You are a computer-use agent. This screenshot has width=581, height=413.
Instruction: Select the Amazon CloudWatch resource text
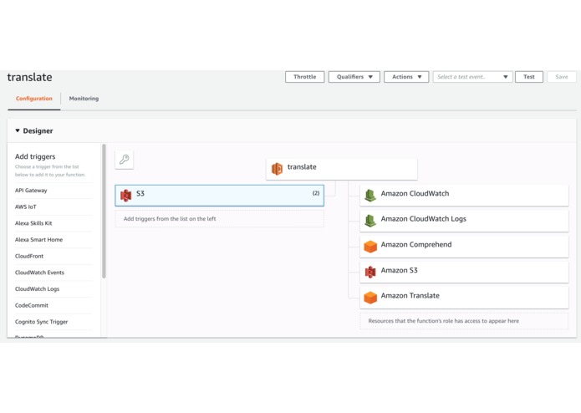(415, 193)
